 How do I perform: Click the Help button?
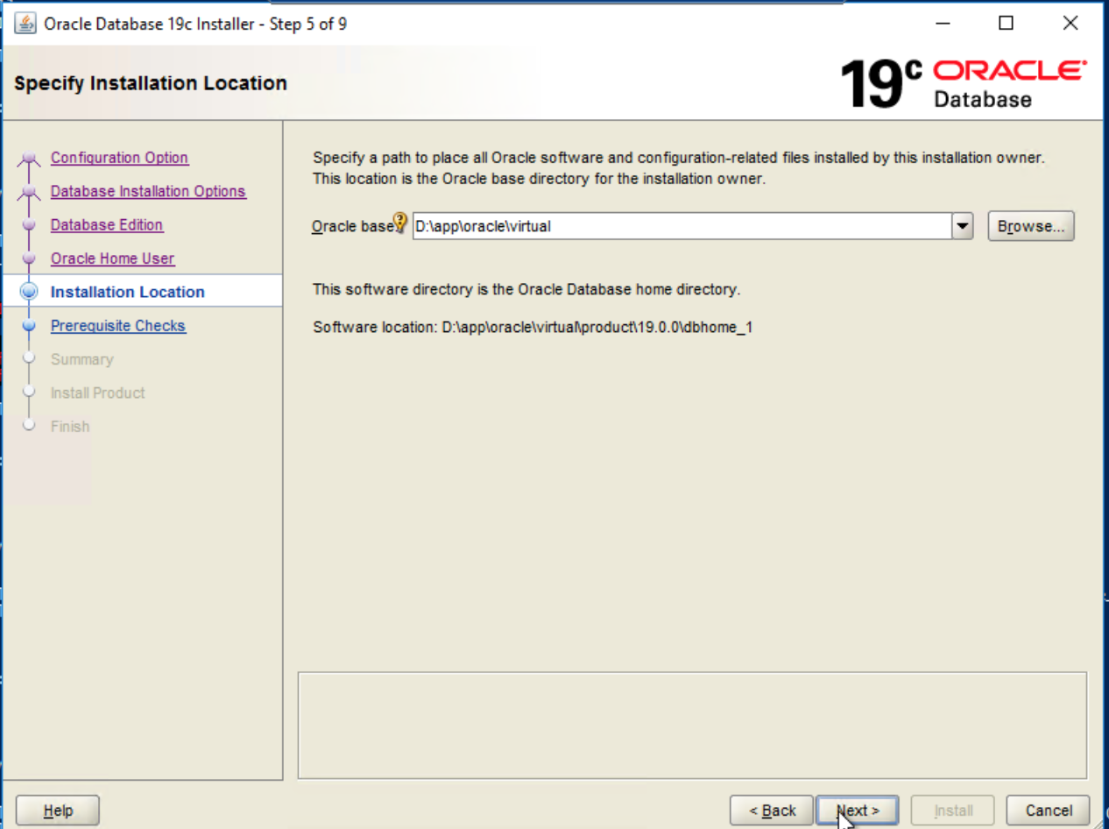point(58,811)
